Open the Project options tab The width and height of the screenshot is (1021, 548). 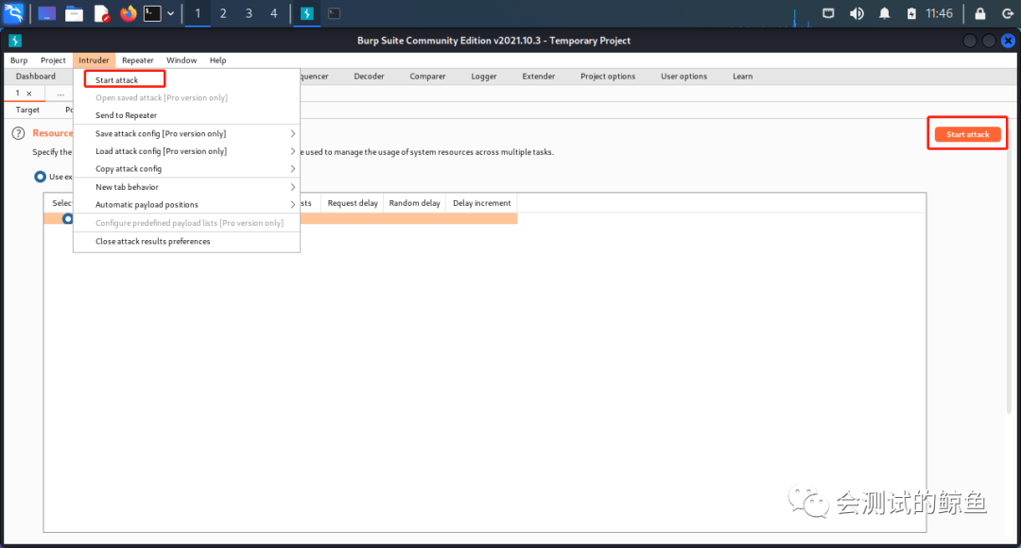(608, 77)
